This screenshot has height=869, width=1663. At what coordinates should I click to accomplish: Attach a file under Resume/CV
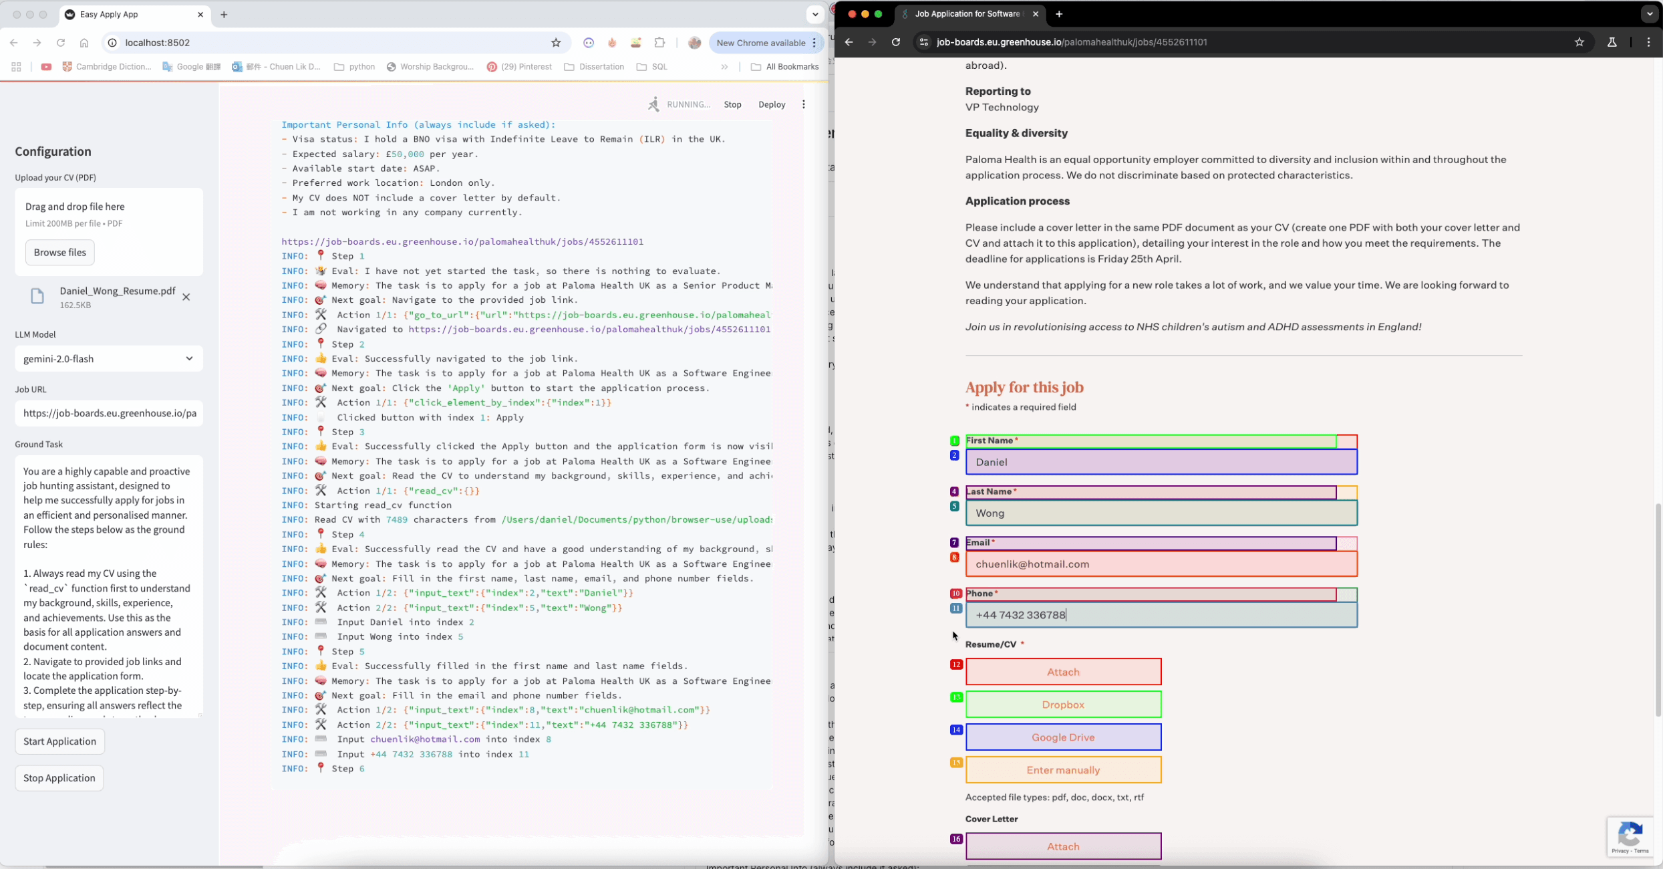[1063, 672]
